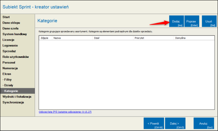
Task: Sort by the Nazwa column header
Action: [72, 38]
